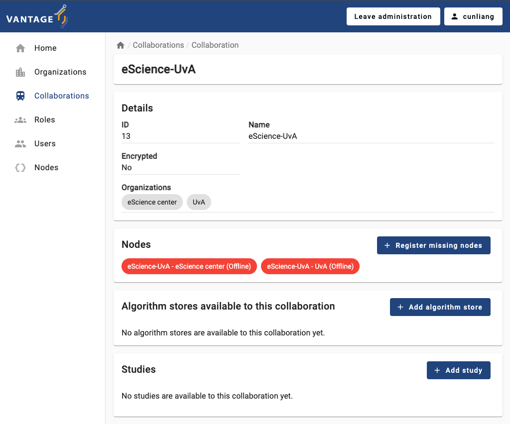Click the Nodes section heading
Screen dimensions: 510x424
pyautogui.click(x=136, y=244)
